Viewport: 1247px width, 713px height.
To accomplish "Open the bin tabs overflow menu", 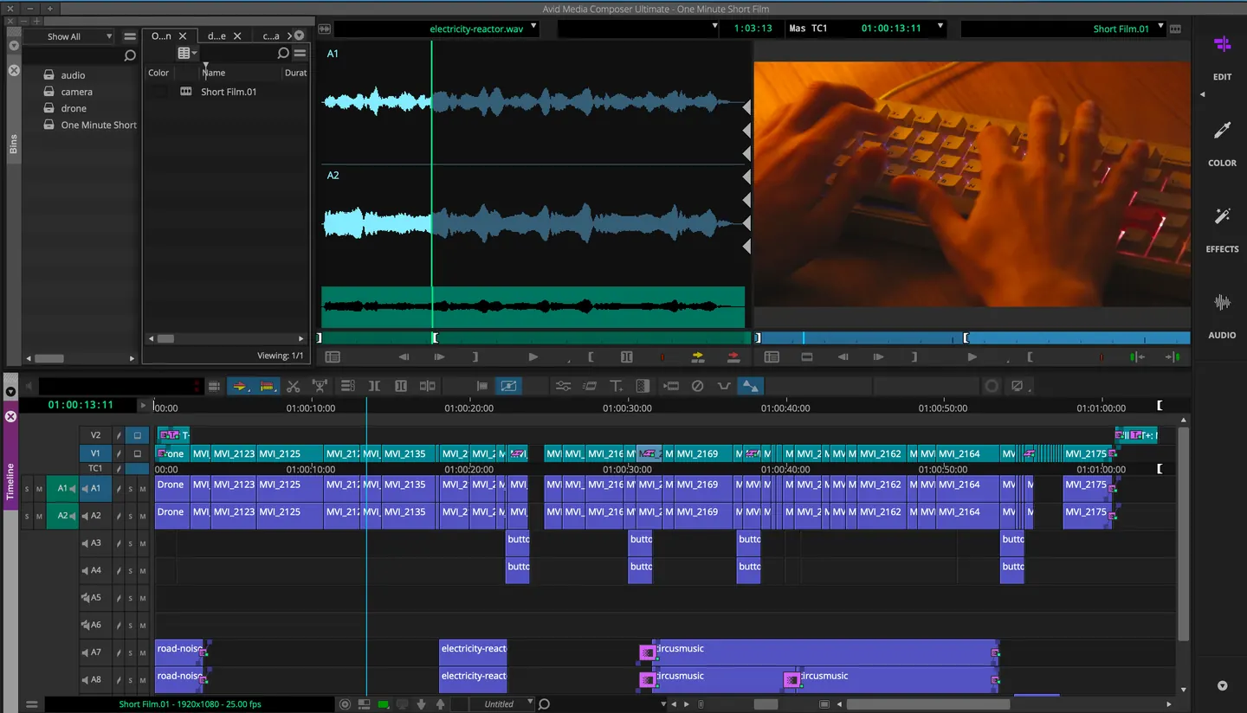I will tap(299, 35).
